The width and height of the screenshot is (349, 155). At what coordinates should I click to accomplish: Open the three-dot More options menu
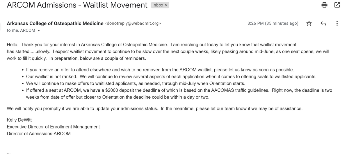coord(337,24)
